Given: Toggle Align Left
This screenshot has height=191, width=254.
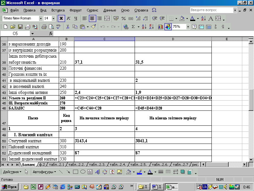Looking at the screenshot, I should pos(84,18).
